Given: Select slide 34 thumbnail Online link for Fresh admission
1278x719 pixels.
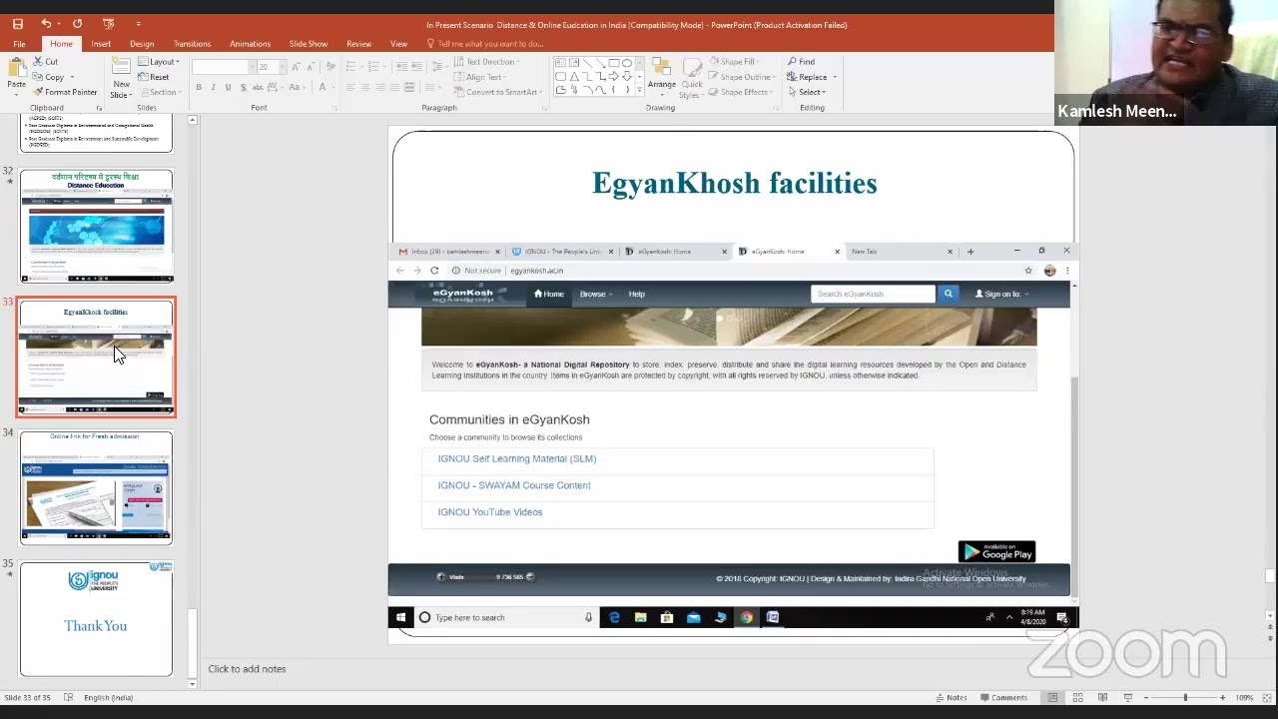Looking at the screenshot, I should (96, 488).
